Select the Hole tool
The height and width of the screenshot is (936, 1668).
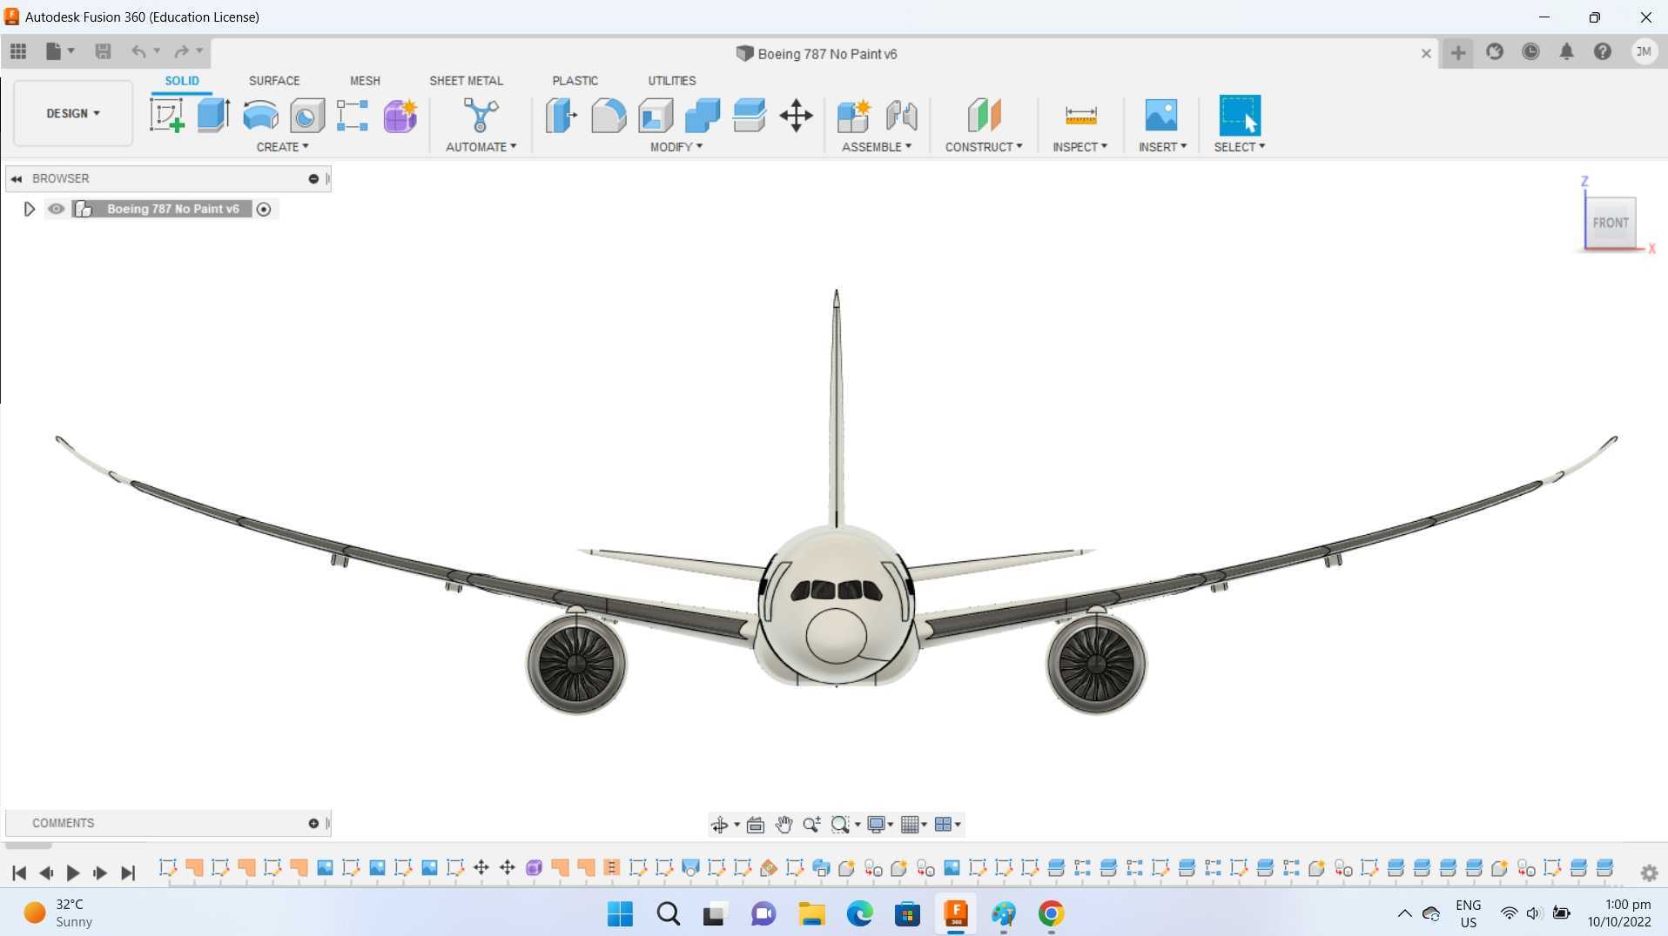point(306,115)
